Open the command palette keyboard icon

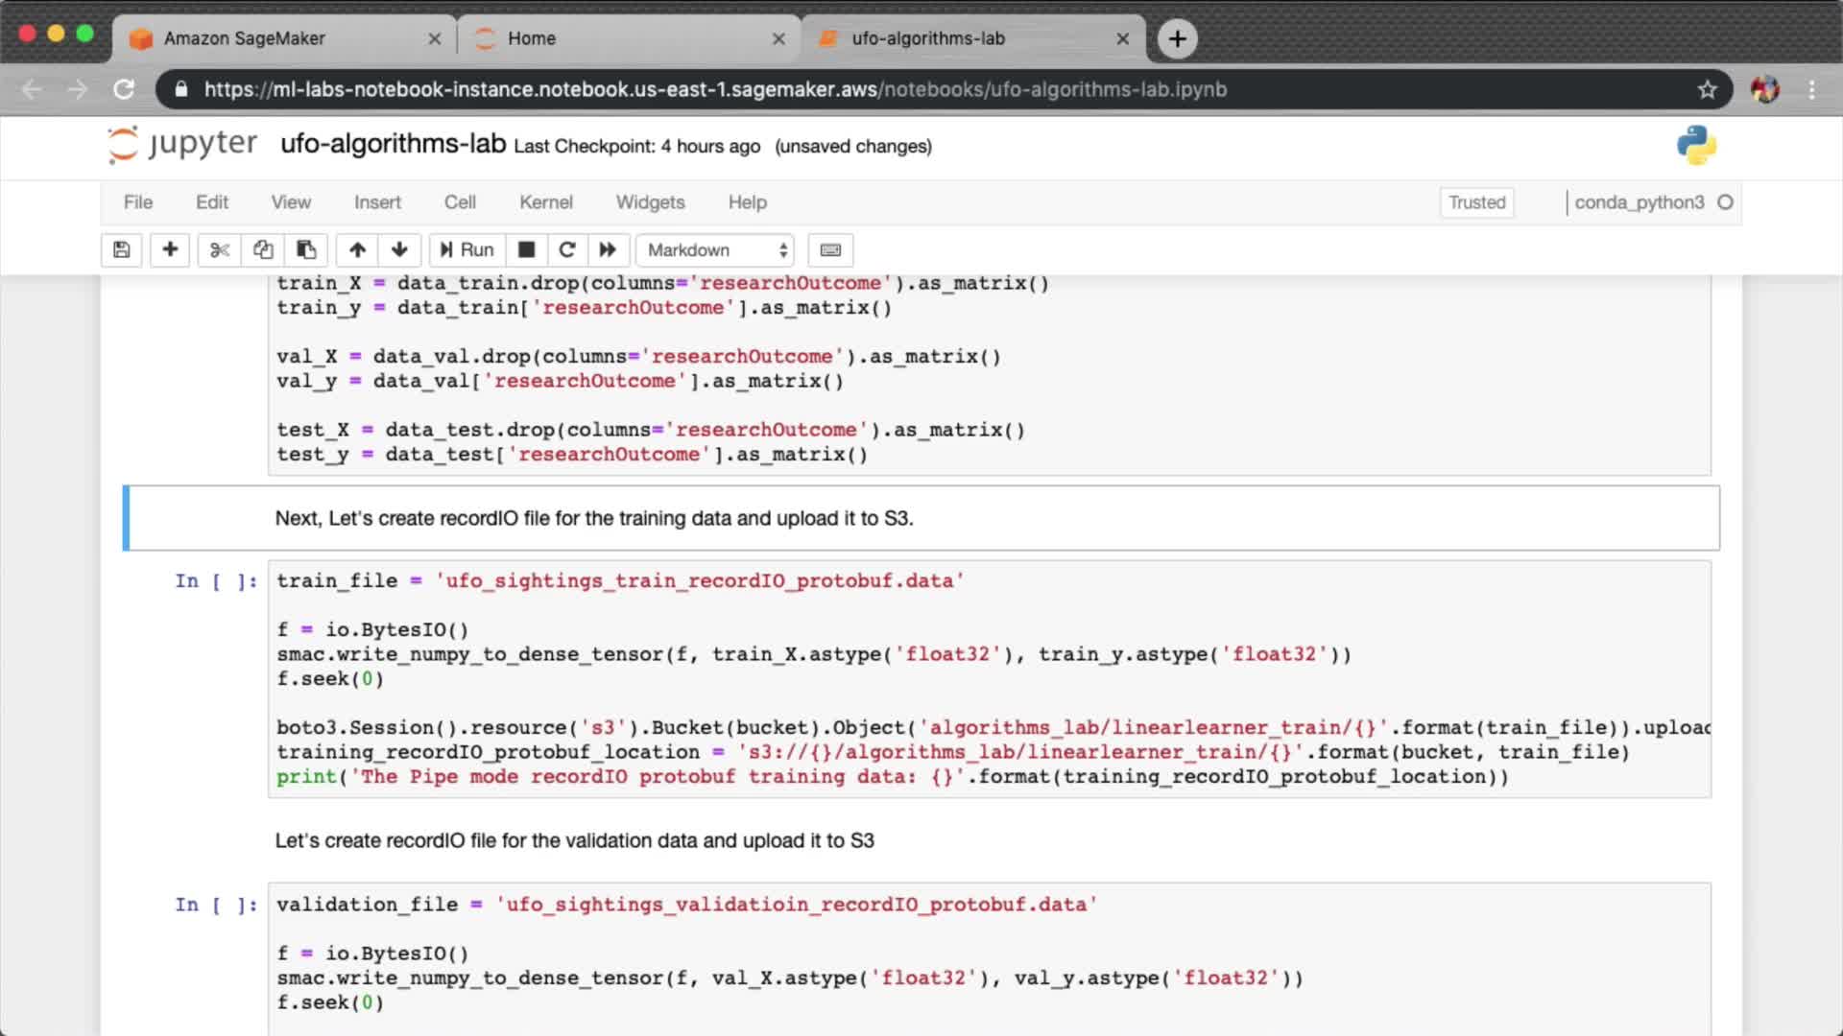830,250
